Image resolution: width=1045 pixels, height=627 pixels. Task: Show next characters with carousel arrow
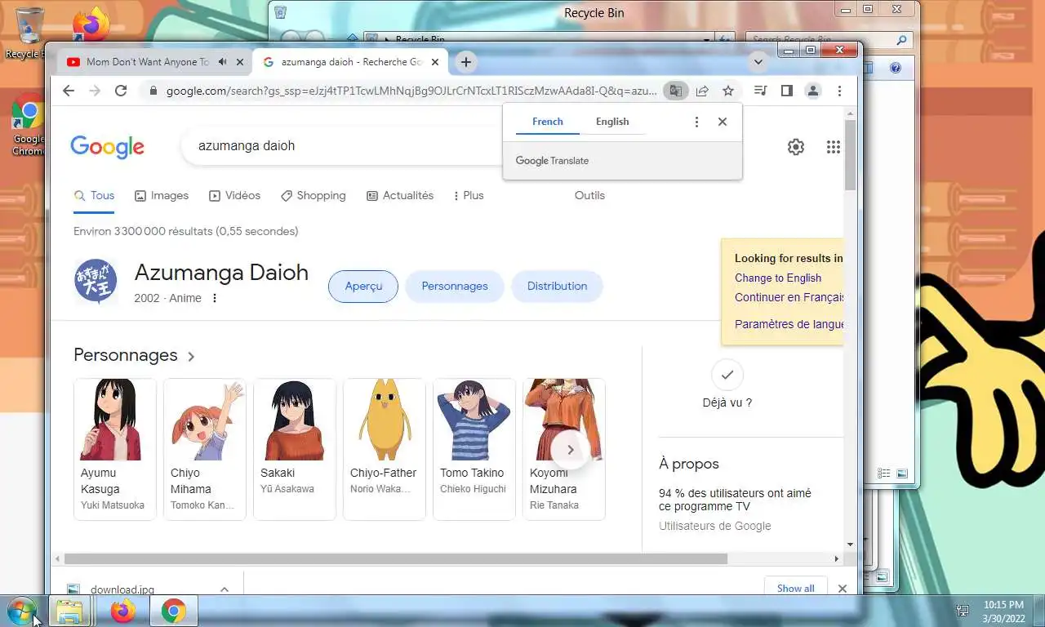click(x=571, y=450)
